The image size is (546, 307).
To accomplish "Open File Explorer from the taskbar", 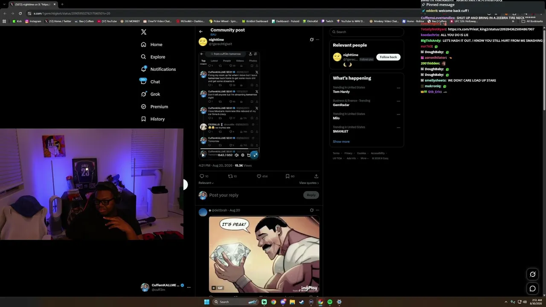I will click(x=292, y=302).
